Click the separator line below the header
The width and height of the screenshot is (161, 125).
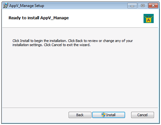80,28
